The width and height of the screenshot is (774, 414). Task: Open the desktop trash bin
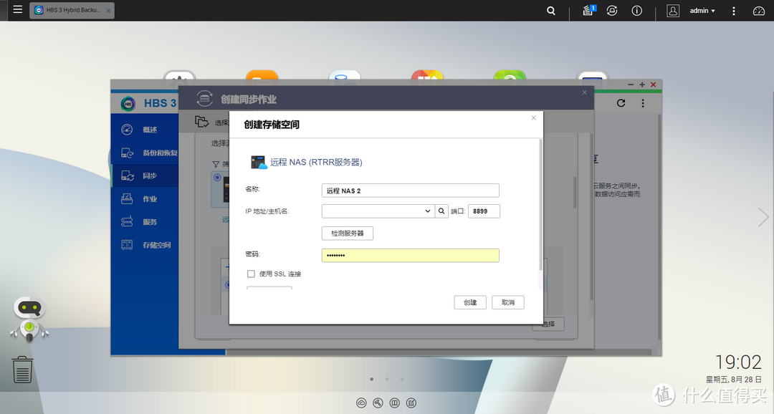coord(22,370)
